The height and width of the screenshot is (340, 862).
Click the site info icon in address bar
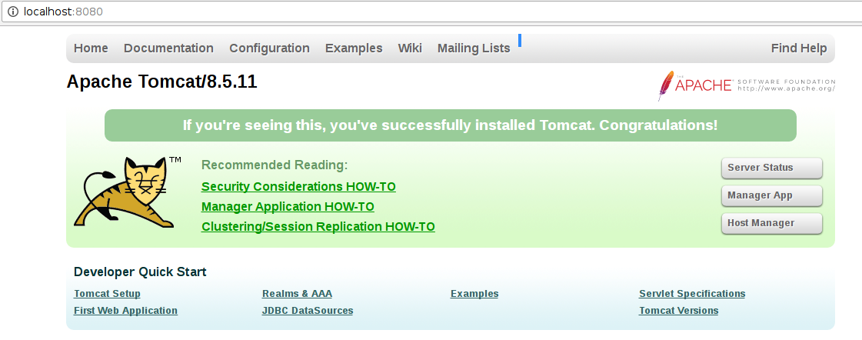pyautogui.click(x=12, y=12)
